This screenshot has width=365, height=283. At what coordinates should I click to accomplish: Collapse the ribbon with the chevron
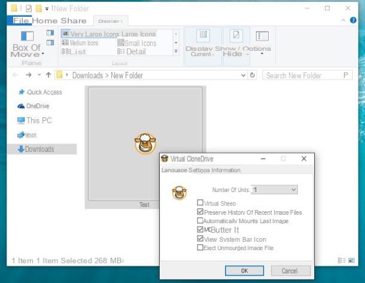point(343,20)
